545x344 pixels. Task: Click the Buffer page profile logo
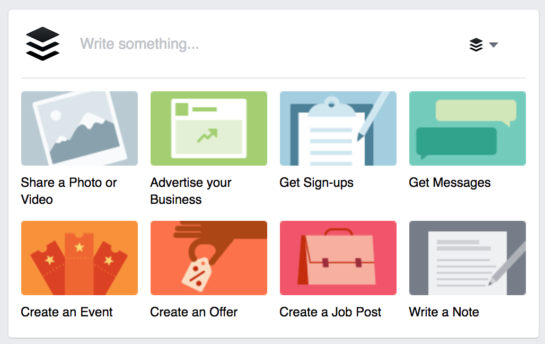coord(42,44)
